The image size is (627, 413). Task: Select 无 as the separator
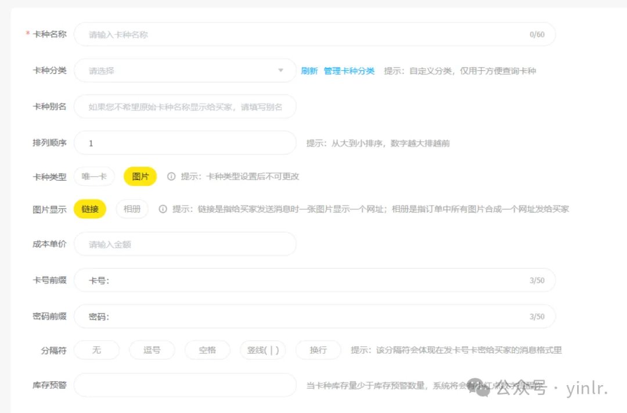(96, 350)
